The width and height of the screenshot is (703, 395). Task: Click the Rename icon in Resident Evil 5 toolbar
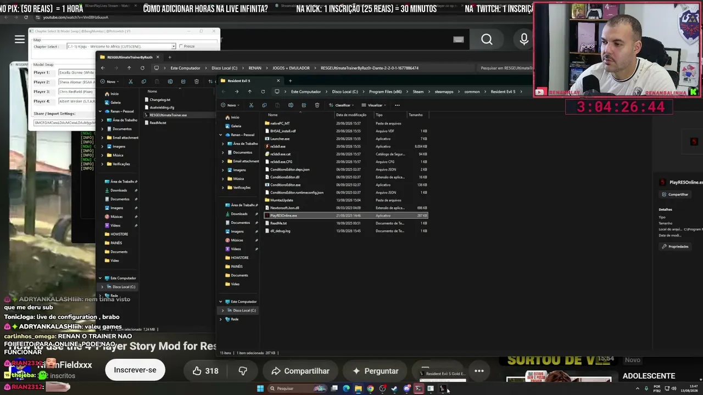(x=291, y=105)
